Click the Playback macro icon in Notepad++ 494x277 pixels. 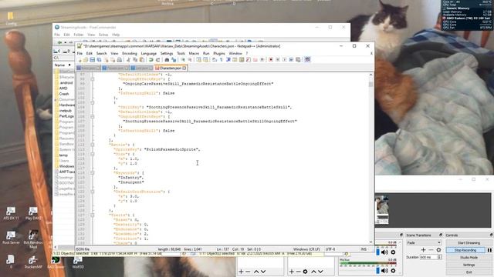tap(285, 60)
